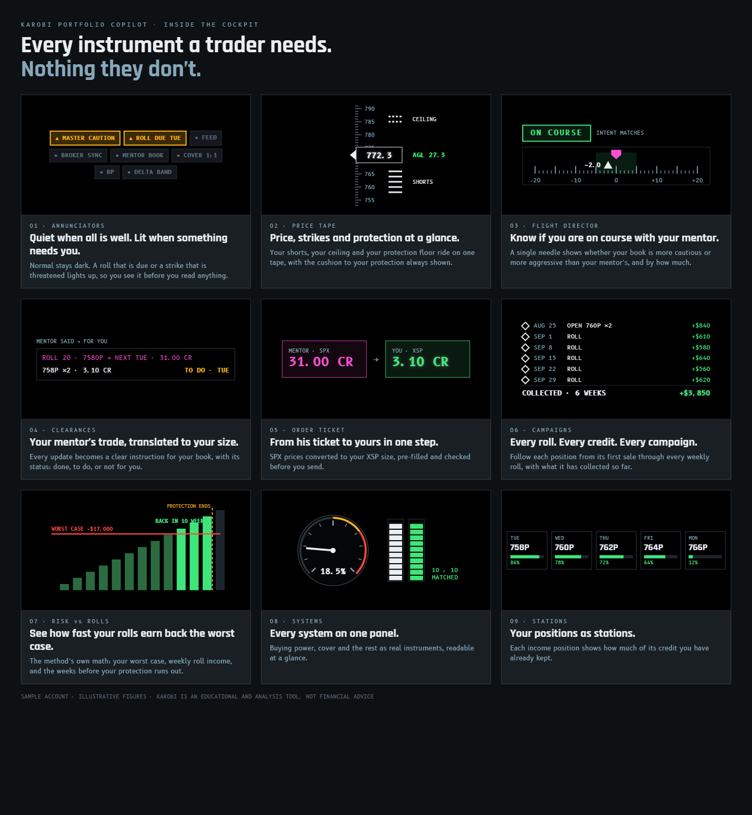The height and width of the screenshot is (815, 752).
Task: Click the ROLL DUE TUE annunciator
Action: pos(155,138)
